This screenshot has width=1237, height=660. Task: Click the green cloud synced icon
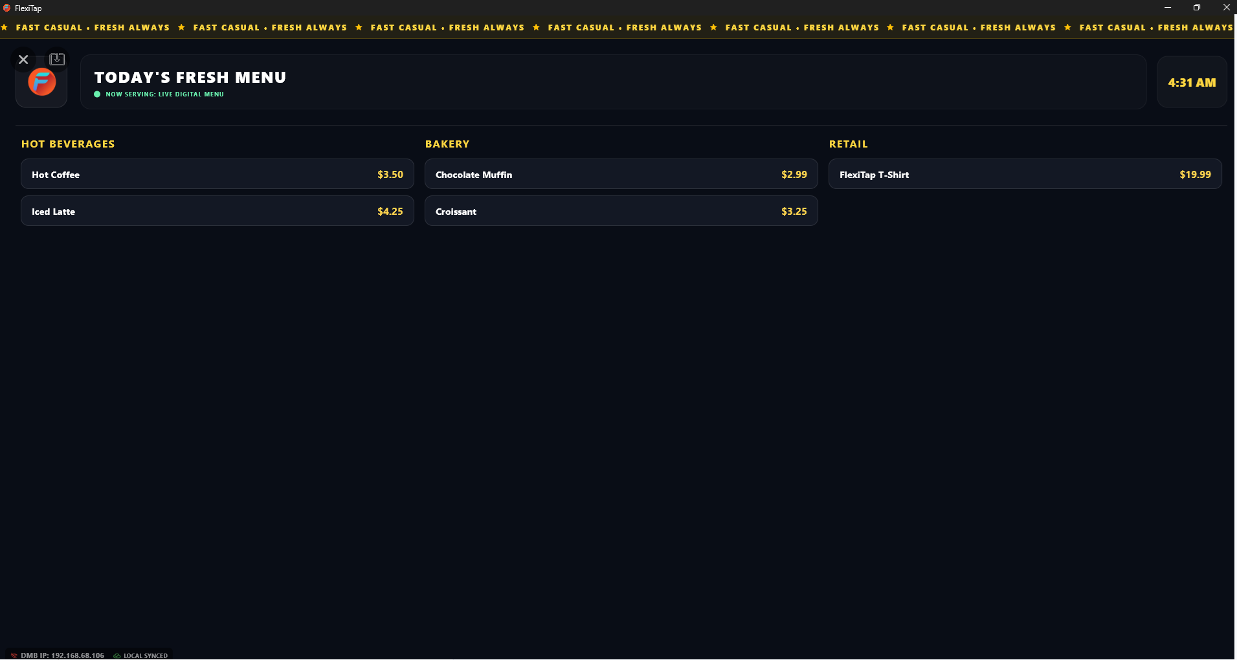point(117,655)
